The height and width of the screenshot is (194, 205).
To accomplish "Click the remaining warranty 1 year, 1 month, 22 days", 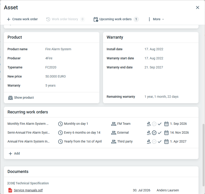I will click(x=161, y=97).
